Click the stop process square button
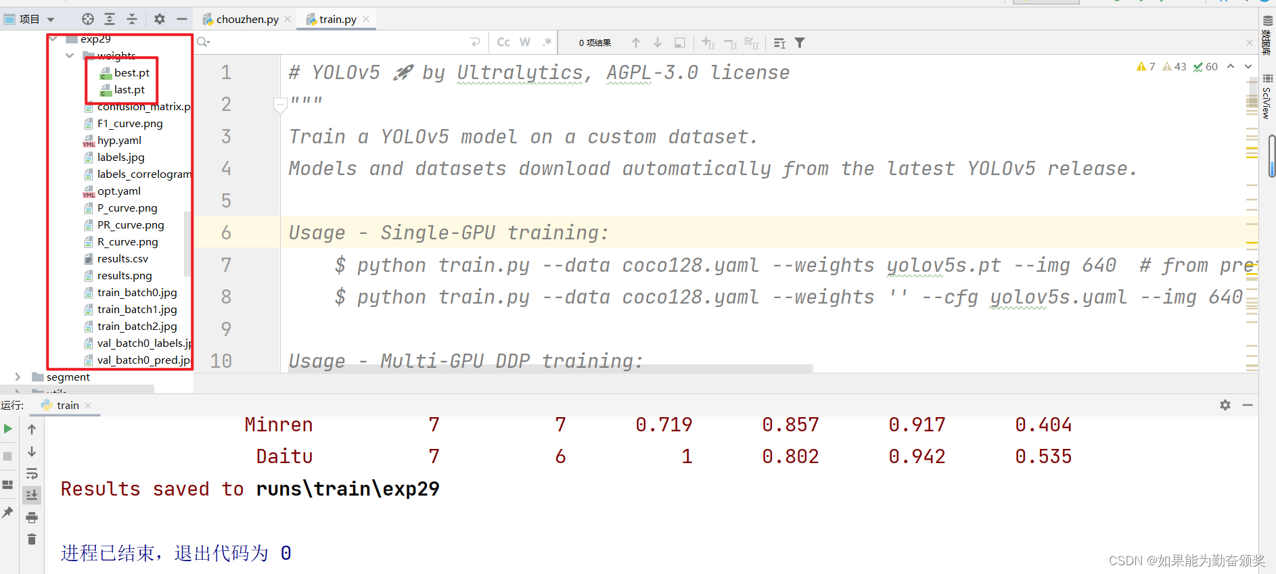Viewport: 1276px width, 574px height. pyautogui.click(x=8, y=456)
